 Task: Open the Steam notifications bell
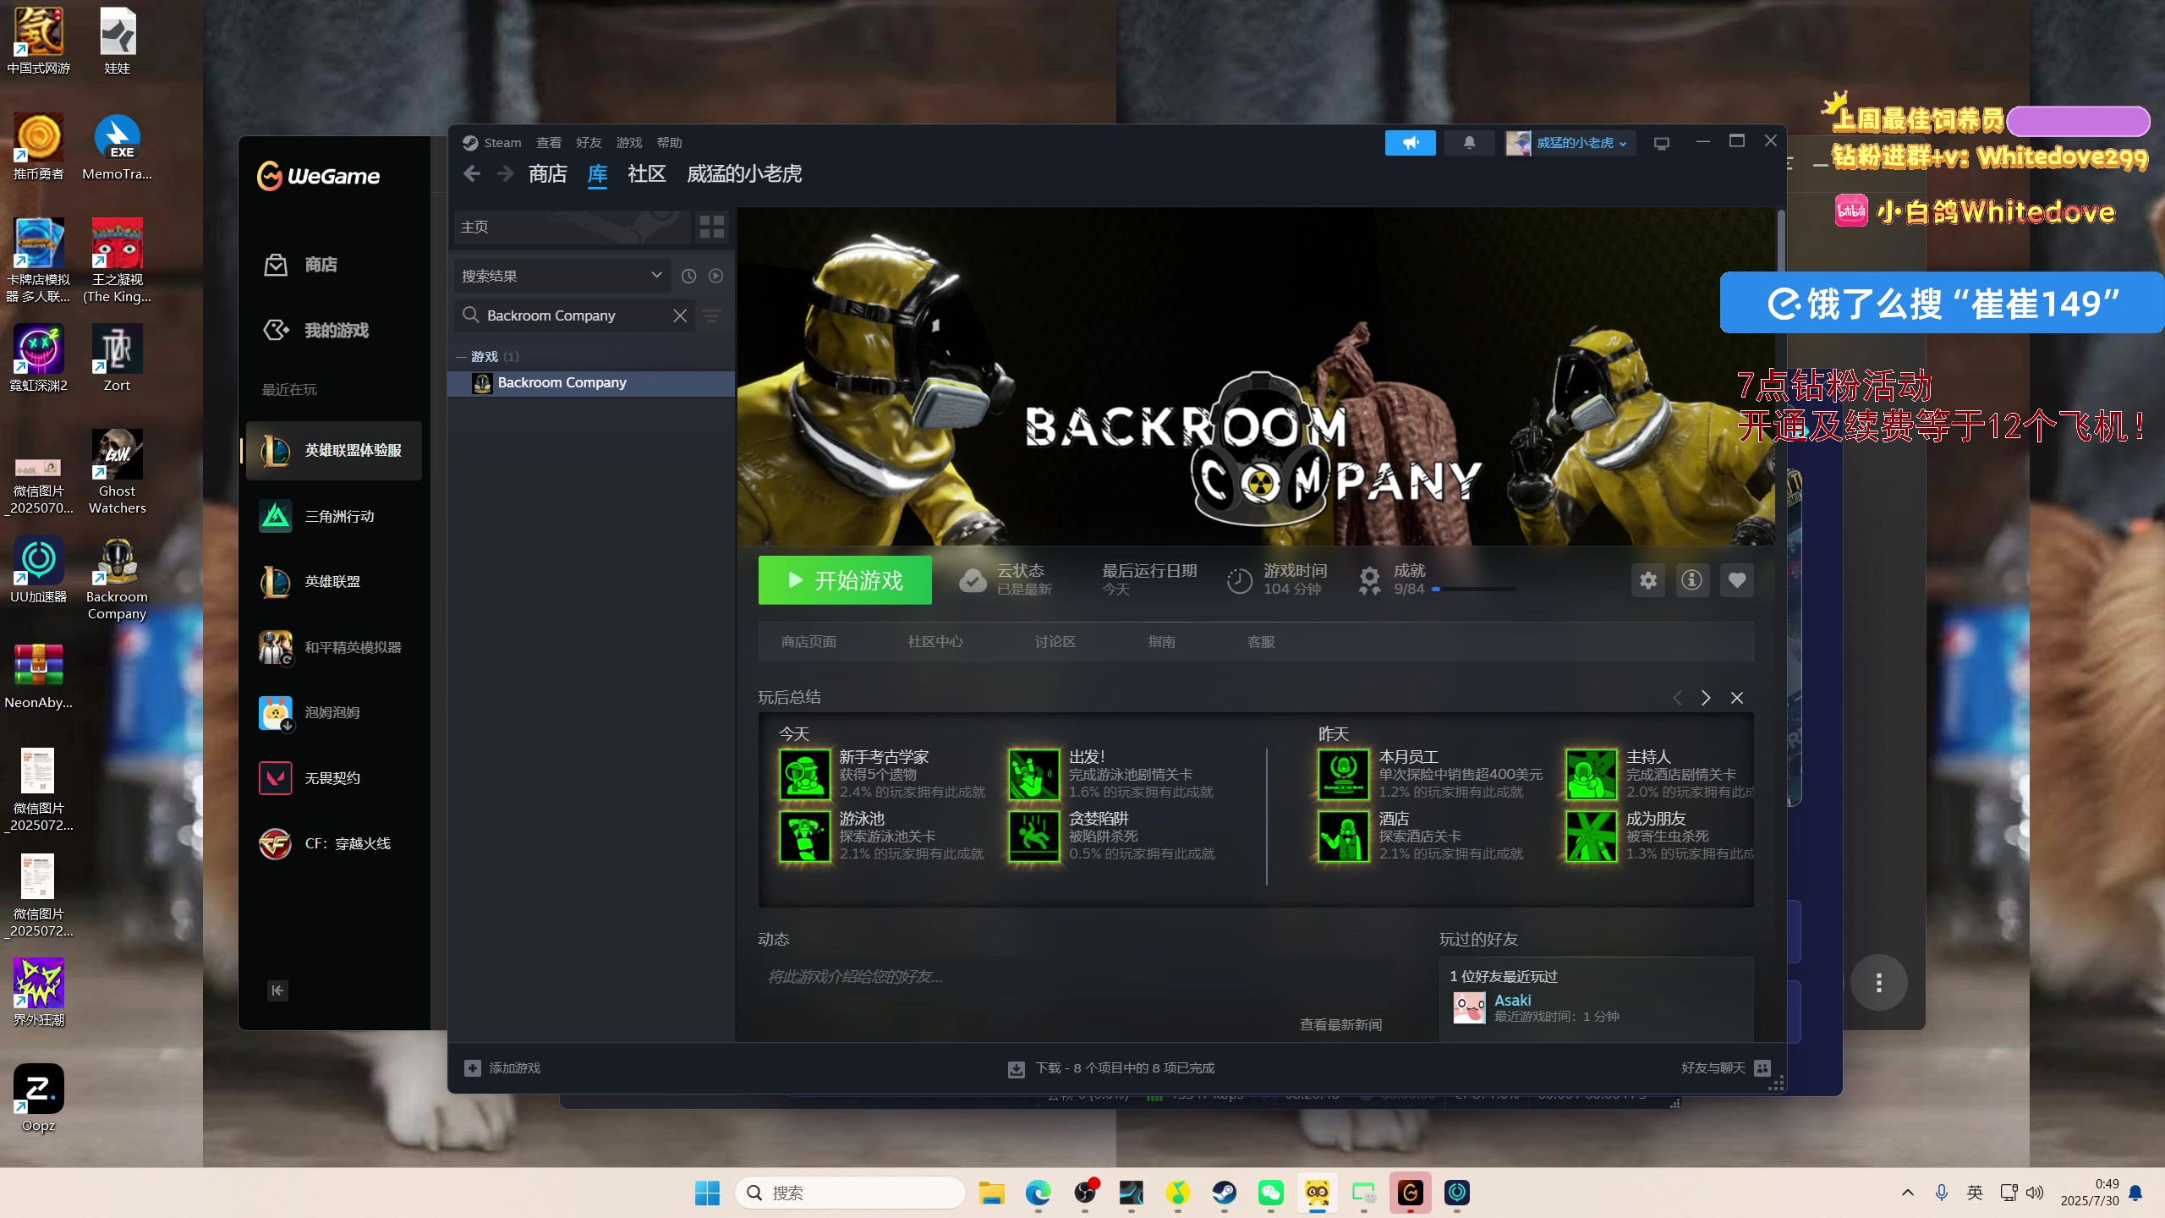(1469, 143)
